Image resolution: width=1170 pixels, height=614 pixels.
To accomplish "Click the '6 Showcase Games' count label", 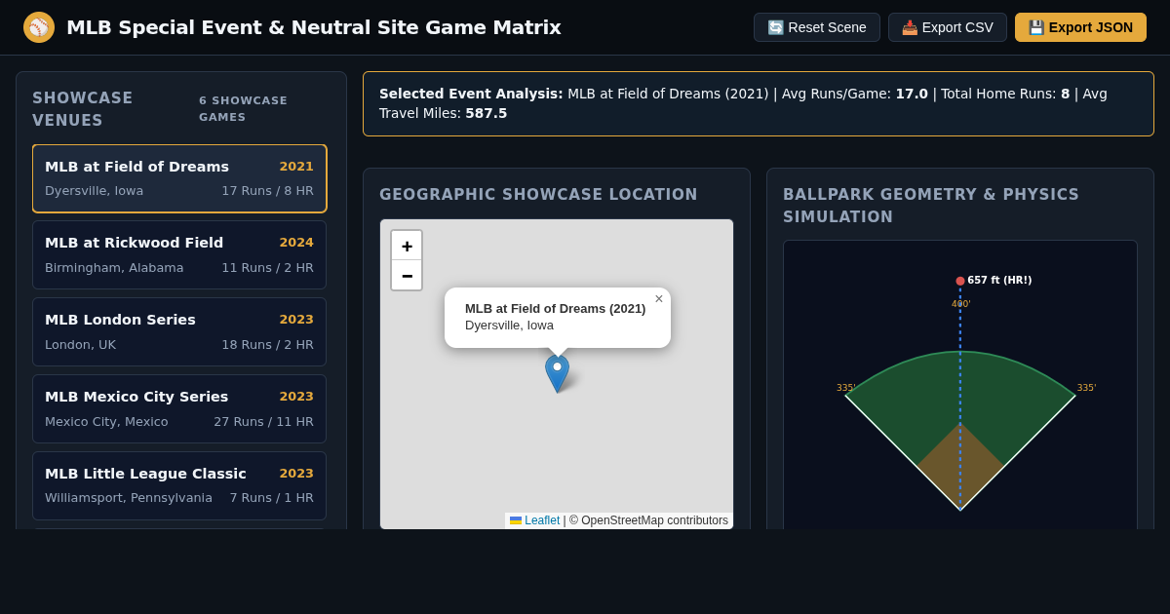I will point(244,109).
